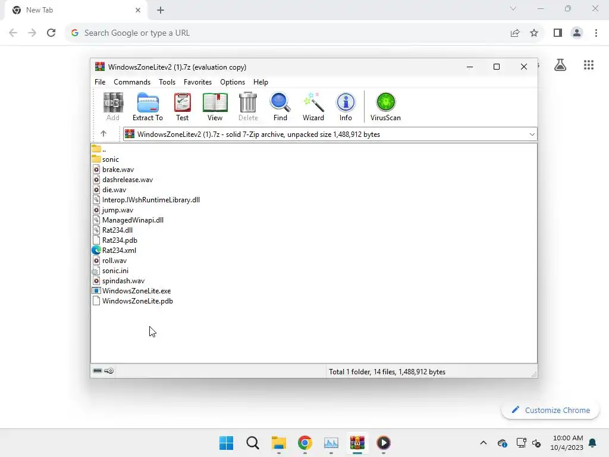This screenshot has height=457, width=609.
Task: Bookmark this tab with star icon
Action: pyautogui.click(x=534, y=33)
